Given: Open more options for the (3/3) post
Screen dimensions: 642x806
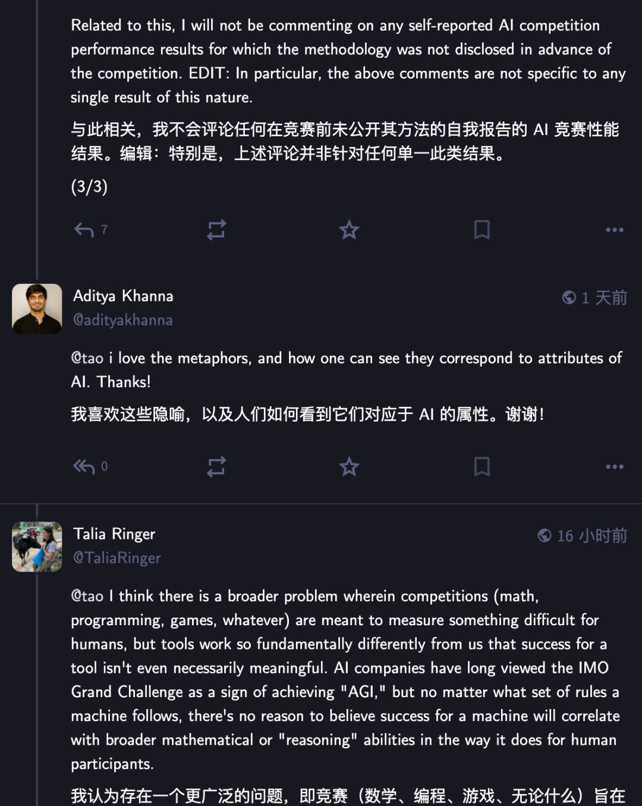Looking at the screenshot, I should (x=615, y=230).
